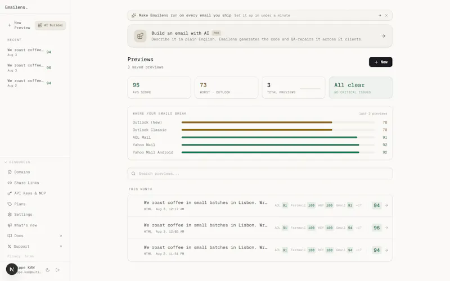Click the PRO badge
Image resolution: width=450 pixels, height=281 pixels.
217,33
